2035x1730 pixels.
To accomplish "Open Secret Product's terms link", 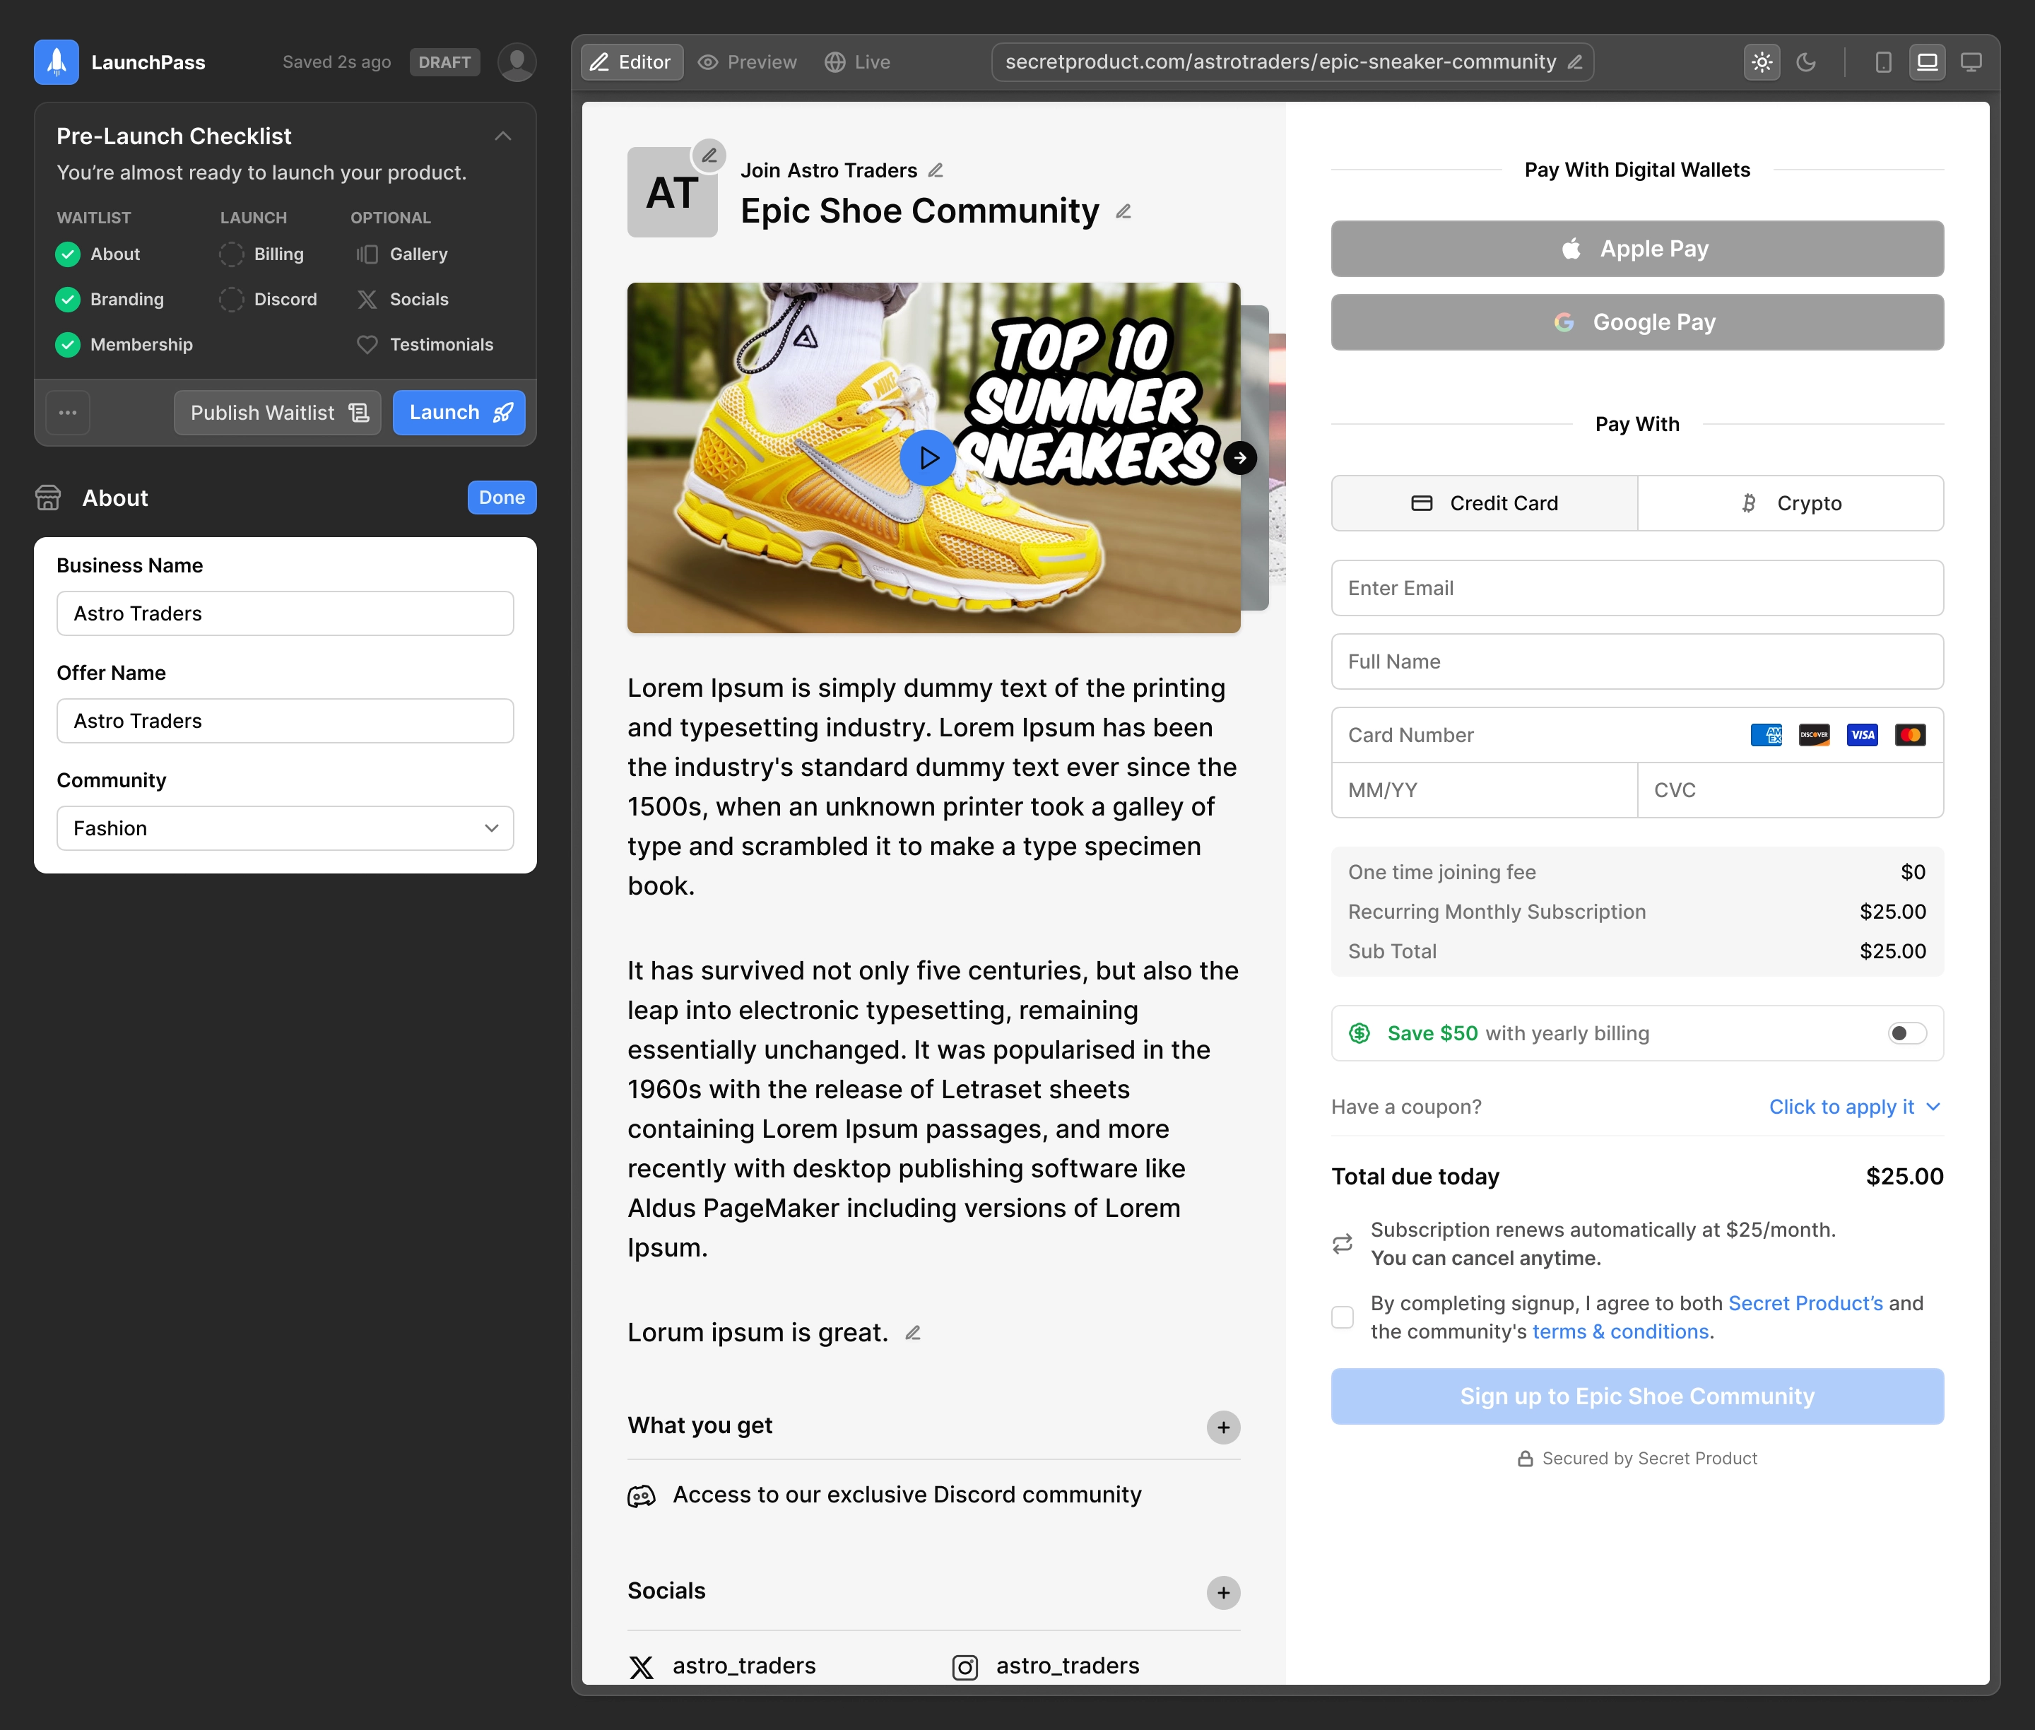I will click(1805, 1303).
